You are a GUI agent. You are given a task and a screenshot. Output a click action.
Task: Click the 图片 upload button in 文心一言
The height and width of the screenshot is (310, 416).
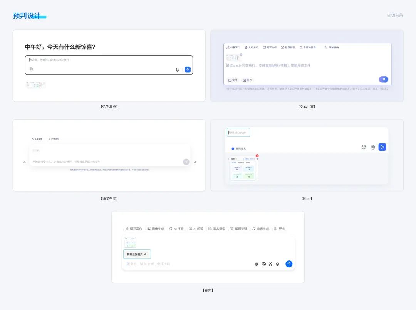[x=247, y=80]
